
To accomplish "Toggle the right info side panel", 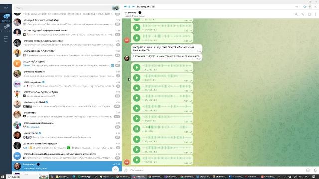I will 309,14.
